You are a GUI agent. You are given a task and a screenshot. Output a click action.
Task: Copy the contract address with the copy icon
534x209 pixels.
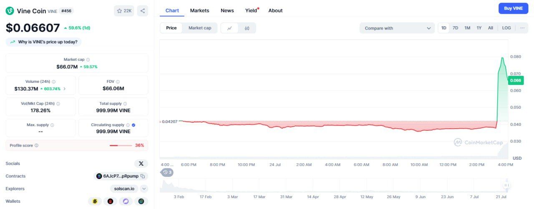point(143,176)
